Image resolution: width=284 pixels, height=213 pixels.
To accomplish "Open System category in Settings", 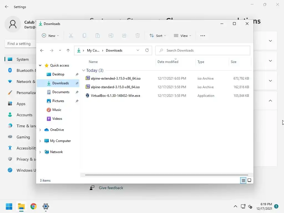I will (20, 59).
